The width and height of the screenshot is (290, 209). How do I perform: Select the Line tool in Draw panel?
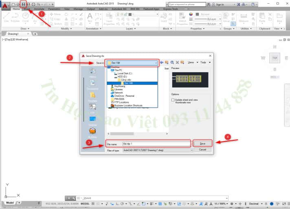(6, 18)
